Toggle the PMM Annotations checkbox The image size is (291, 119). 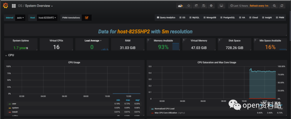point(86,18)
